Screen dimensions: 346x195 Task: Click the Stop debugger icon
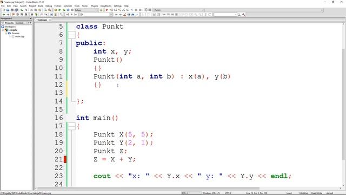click(x=140, y=10)
